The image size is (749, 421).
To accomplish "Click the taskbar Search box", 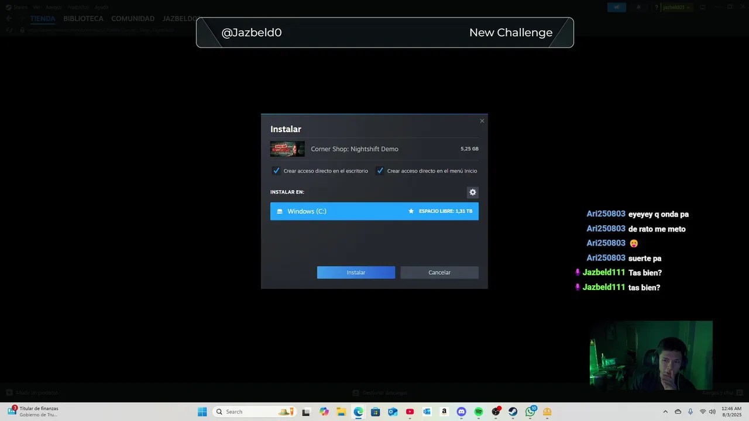I will [254, 412].
